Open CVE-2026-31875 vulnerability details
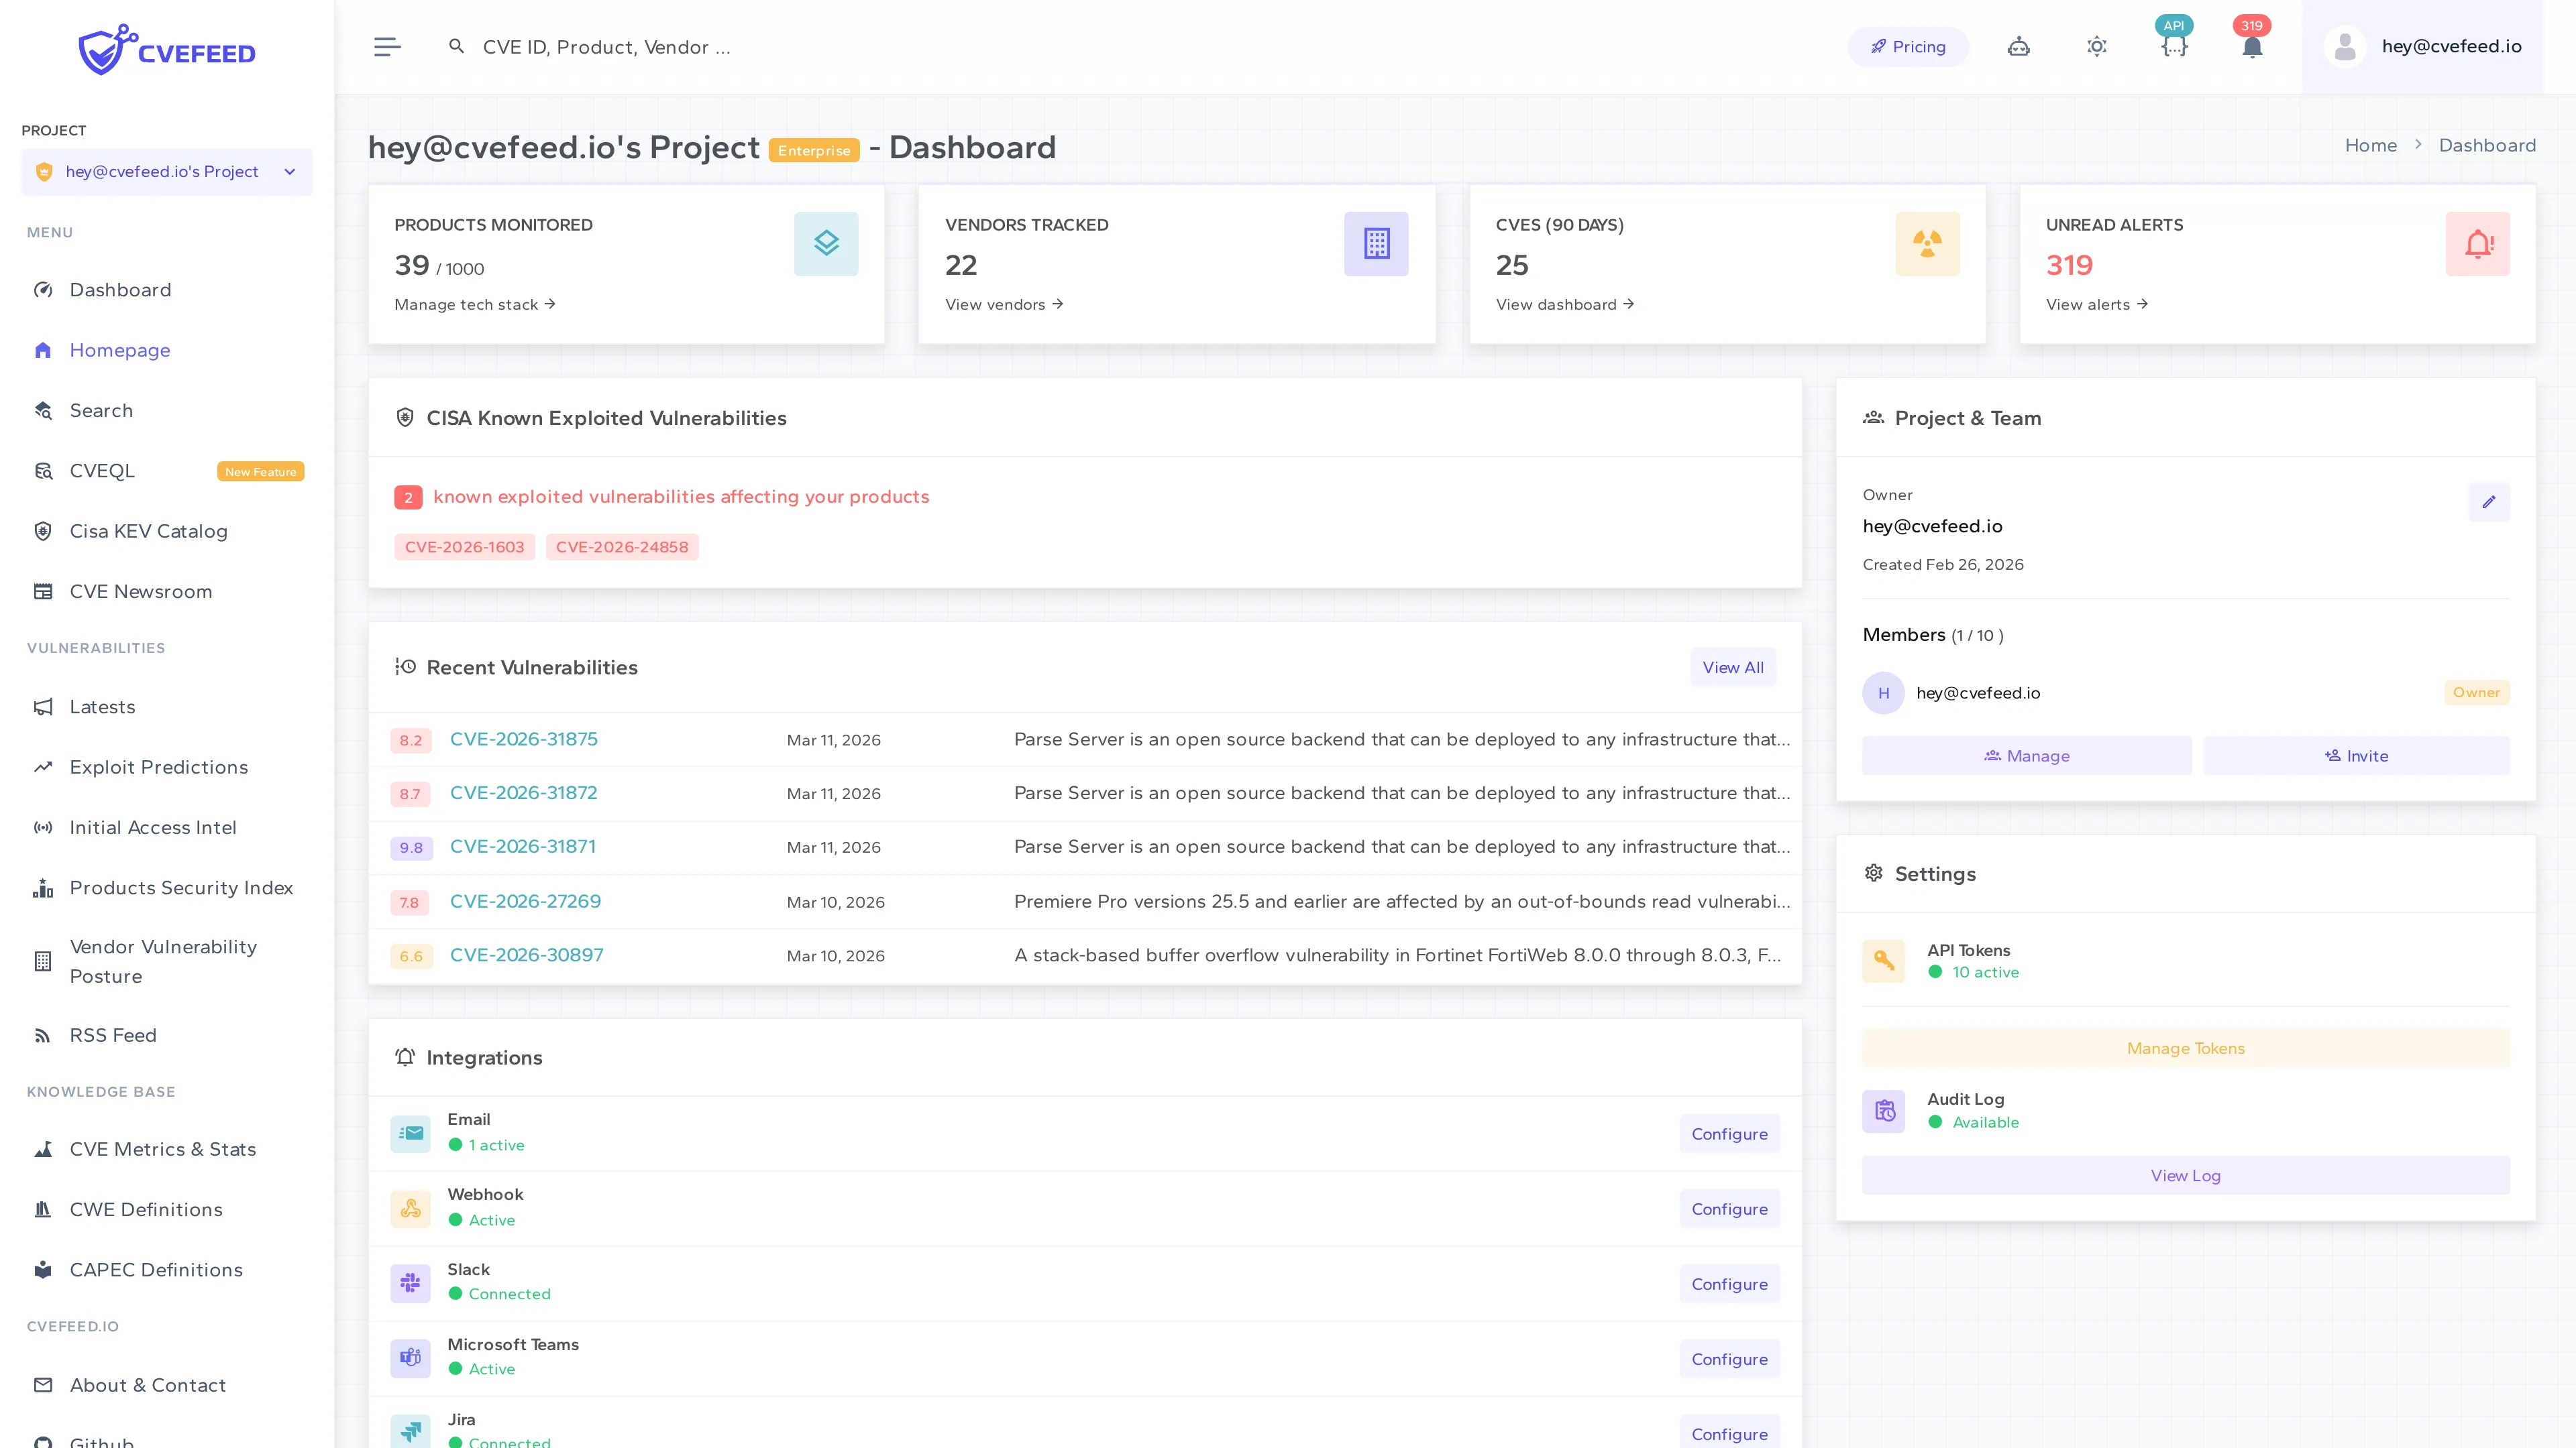Screen dimensions: 2576x1448 [x=523, y=739]
